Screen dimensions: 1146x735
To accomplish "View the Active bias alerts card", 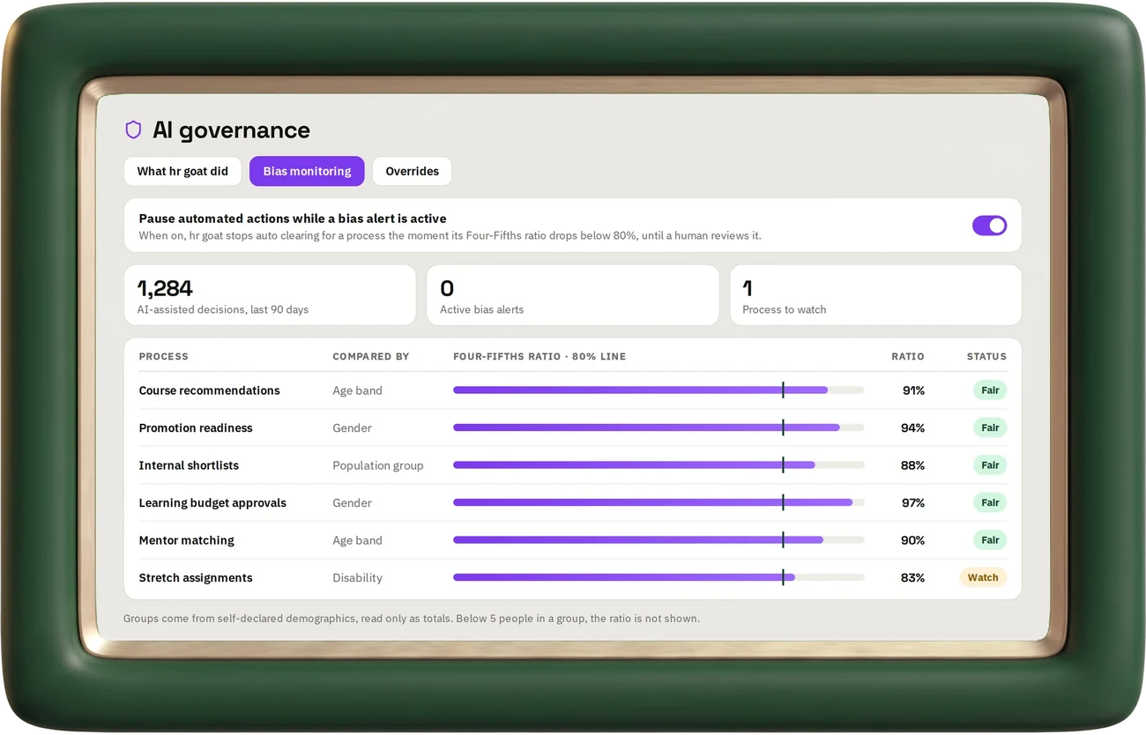I will coord(573,295).
